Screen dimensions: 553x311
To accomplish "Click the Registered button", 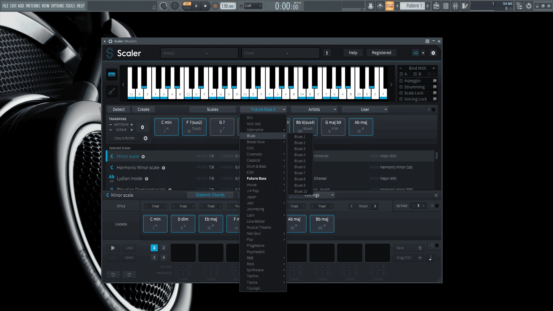I will pyautogui.click(x=381, y=53).
